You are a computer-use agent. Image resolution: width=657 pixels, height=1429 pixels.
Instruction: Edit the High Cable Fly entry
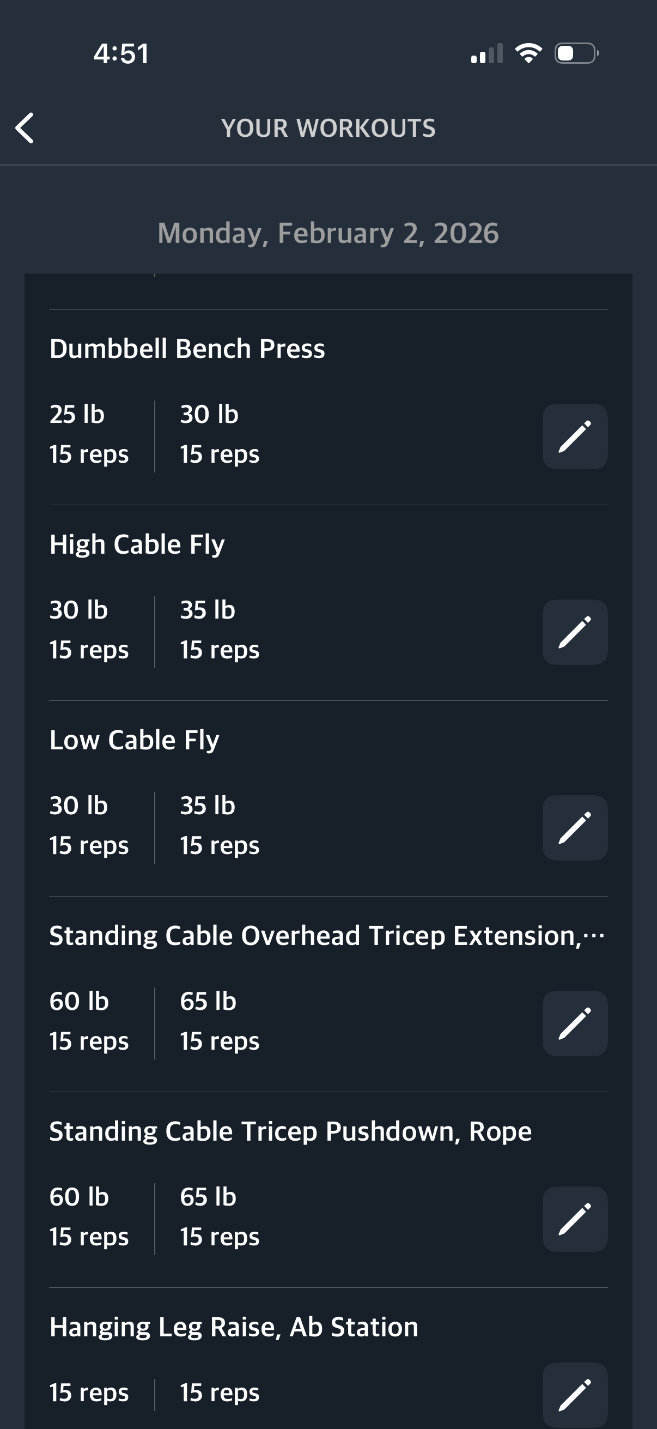(x=574, y=632)
